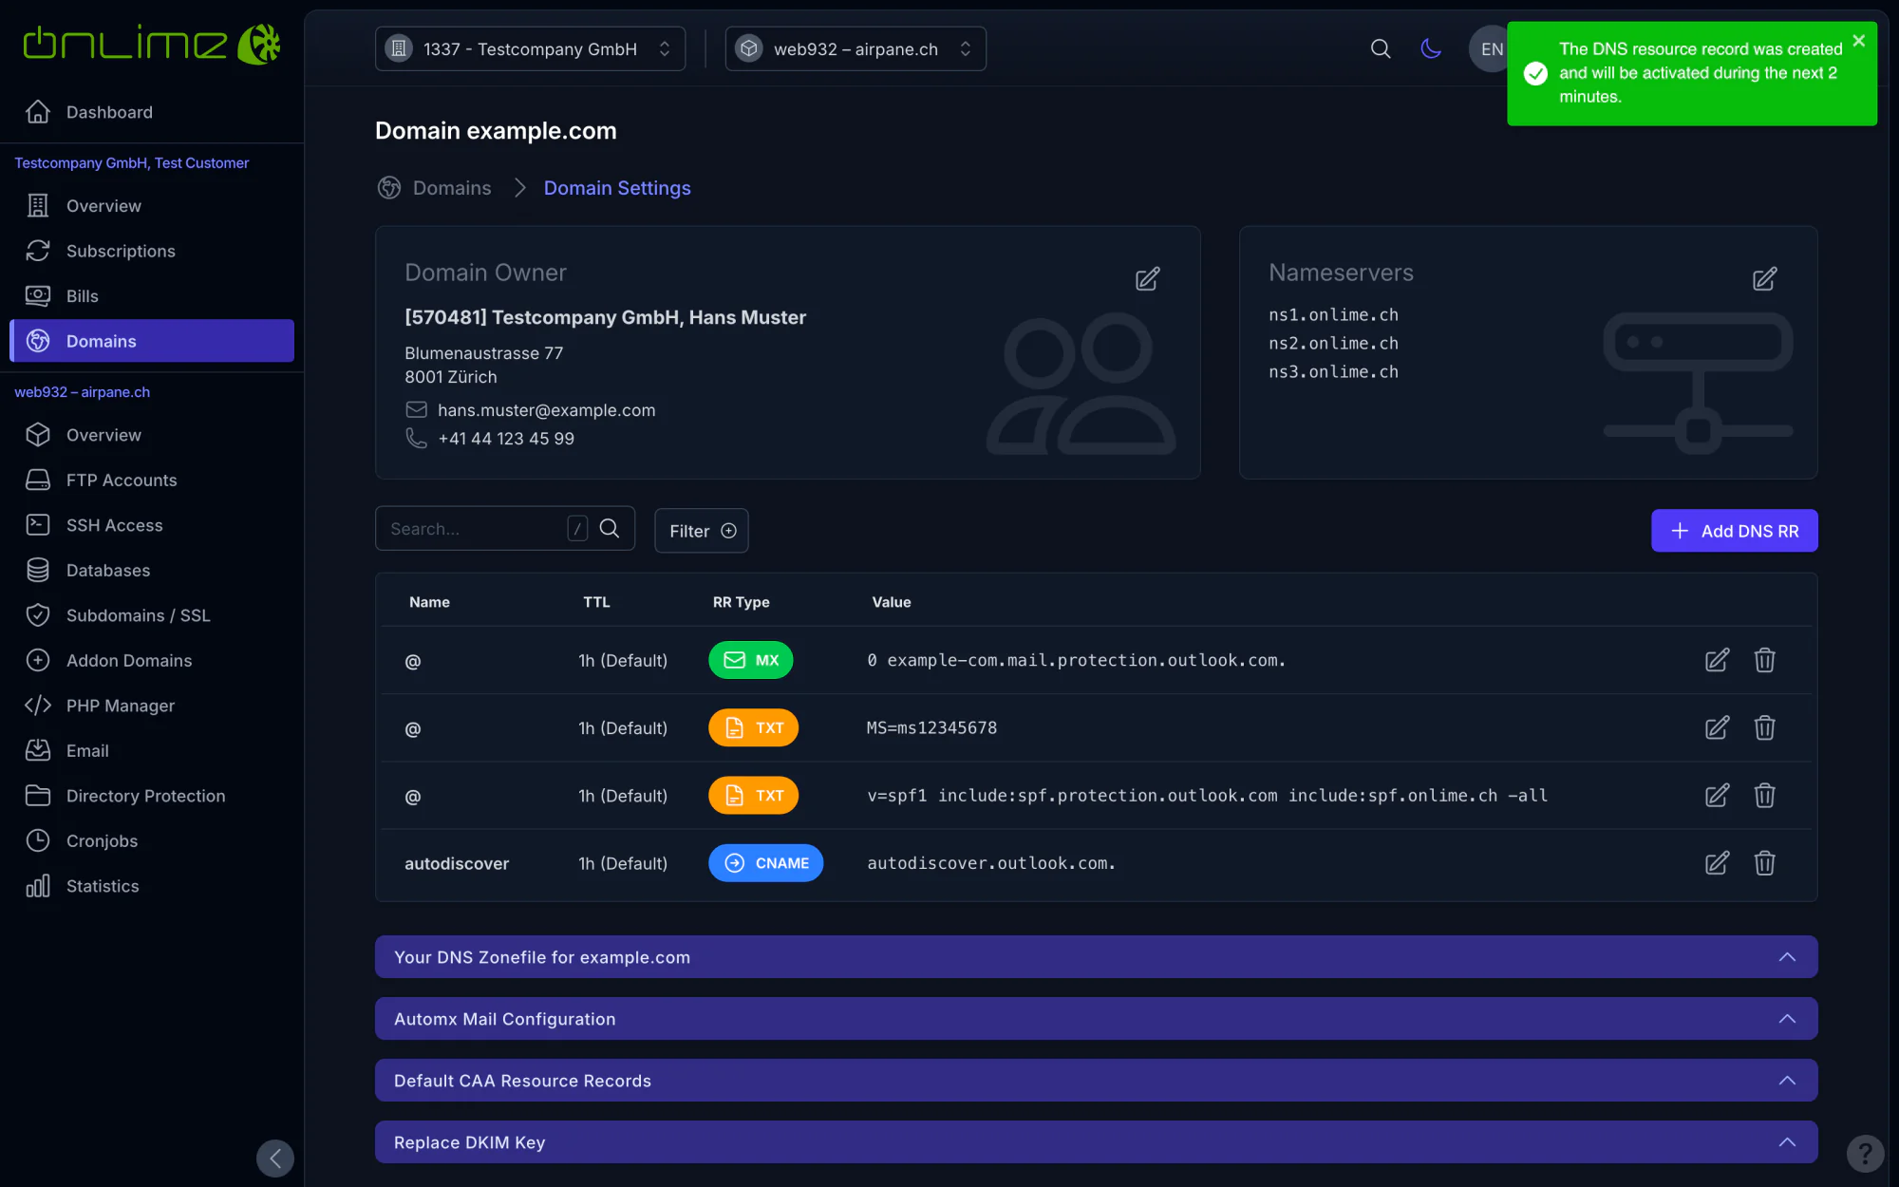
Task: Open Email in the sidebar
Action: [152, 751]
